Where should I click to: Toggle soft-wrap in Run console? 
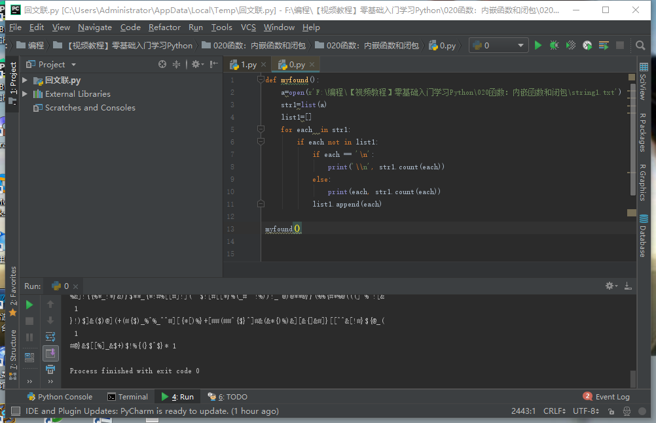pos(50,337)
